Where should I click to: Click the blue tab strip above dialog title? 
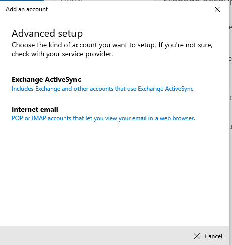pos(22,1)
